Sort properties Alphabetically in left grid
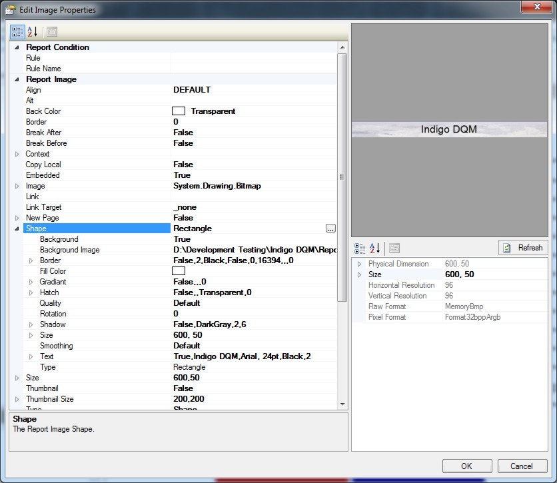The image size is (557, 483). (29, 31)
